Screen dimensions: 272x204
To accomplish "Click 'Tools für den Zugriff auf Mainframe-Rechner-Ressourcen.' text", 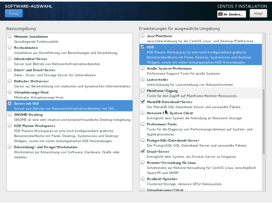I will tap(192, 96).
